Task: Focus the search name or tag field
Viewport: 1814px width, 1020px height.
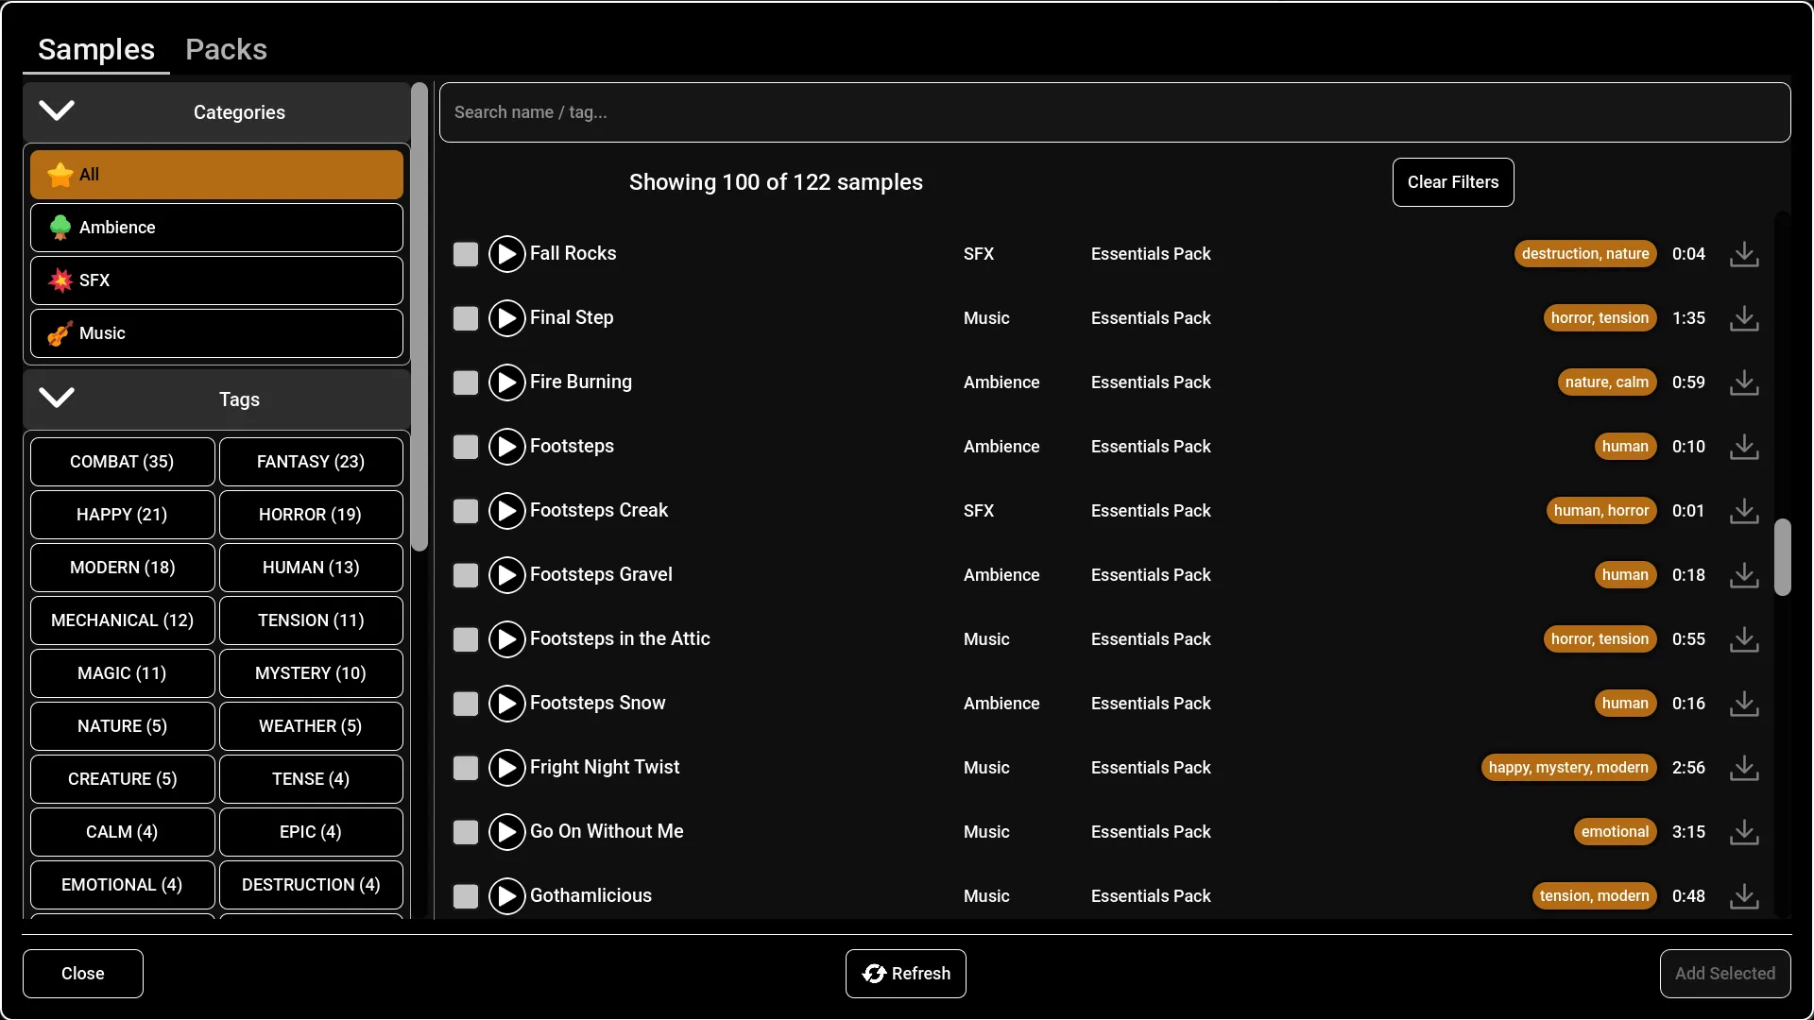Action: (1115, 112)
